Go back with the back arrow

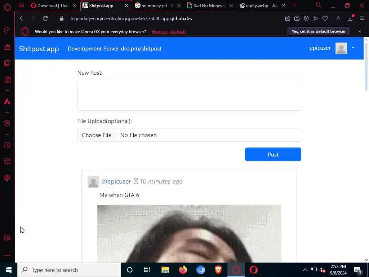coord(21,18)
